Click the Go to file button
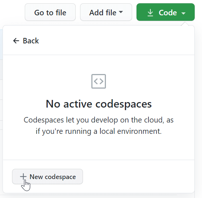The height and width of the screenshot is (198, 202). click(50, 12)
